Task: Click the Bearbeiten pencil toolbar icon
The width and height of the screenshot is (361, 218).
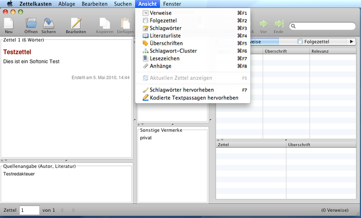Action: pos(76,23)
